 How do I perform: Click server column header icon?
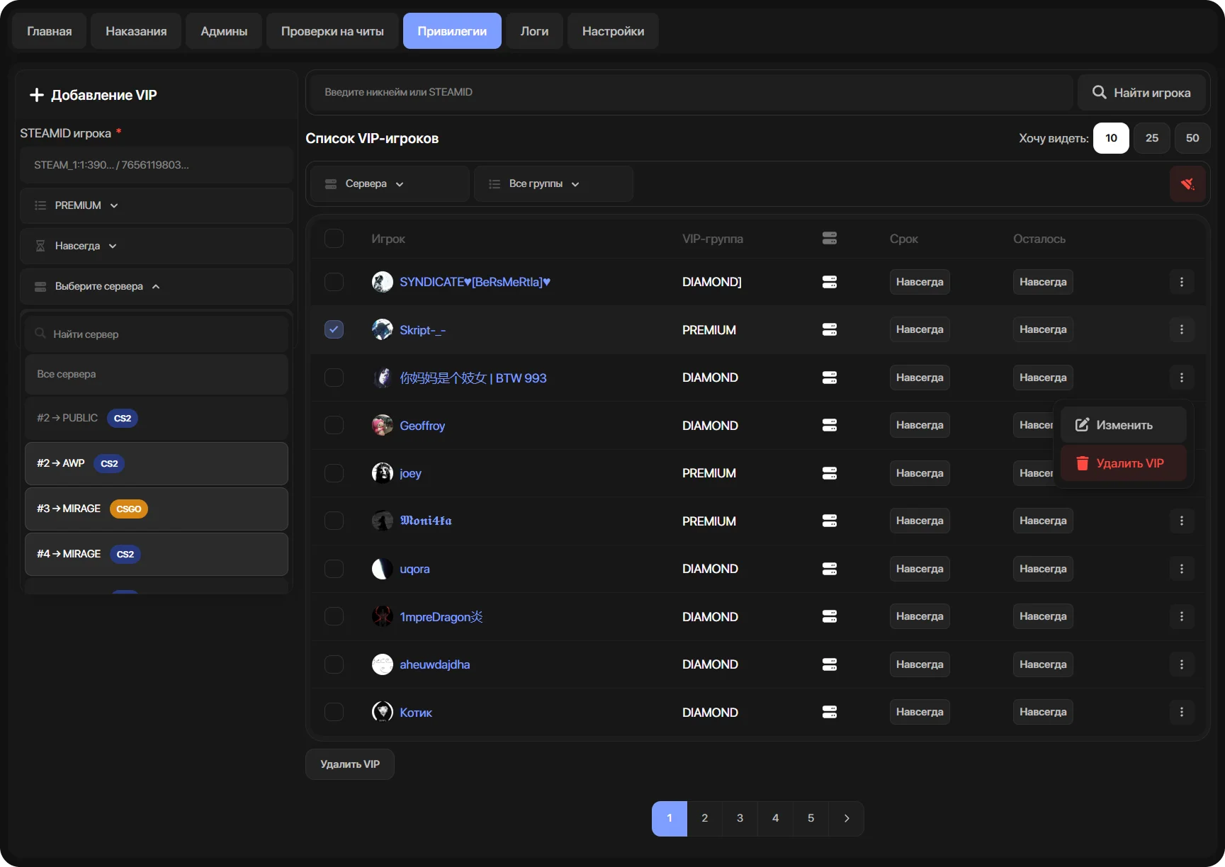point(830,239)
